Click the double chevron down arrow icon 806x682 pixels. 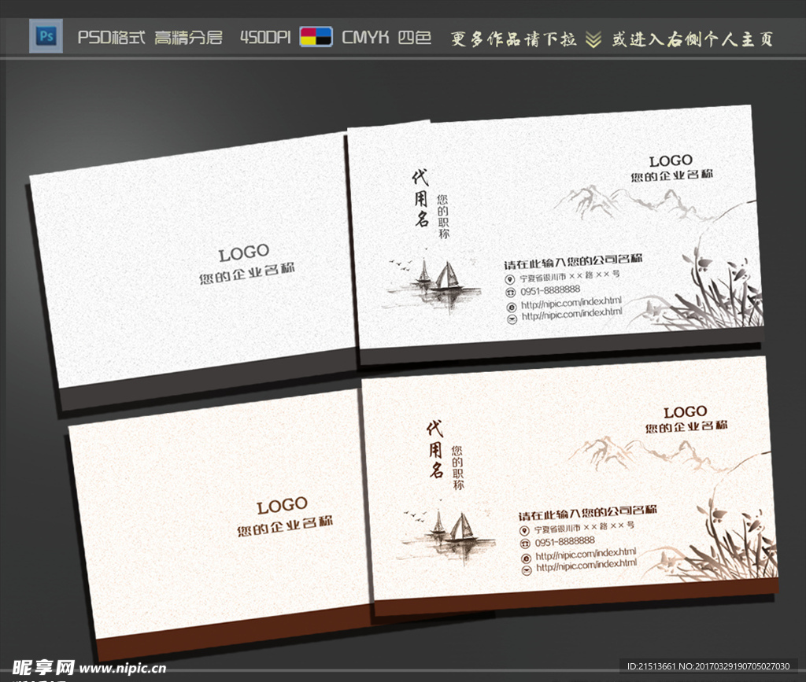(593, 39)
